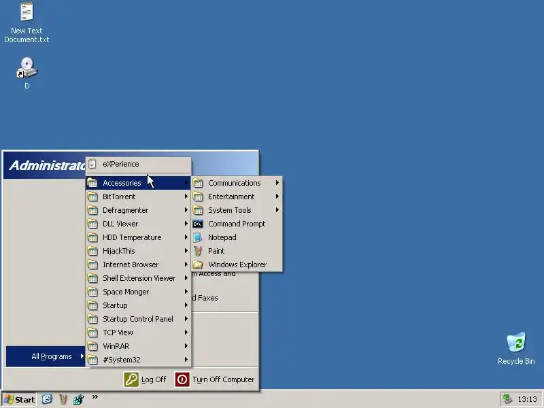Open Command Prompt from Accessories

coord(237,224)
